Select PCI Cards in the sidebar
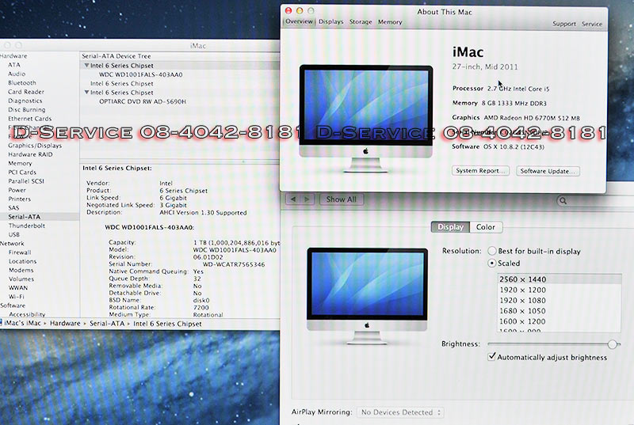 click(x=22, y=173)
